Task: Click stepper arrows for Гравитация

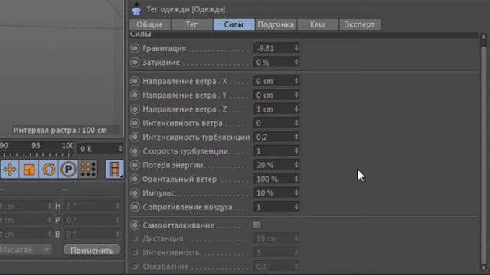Action: (x=296, y=48)
